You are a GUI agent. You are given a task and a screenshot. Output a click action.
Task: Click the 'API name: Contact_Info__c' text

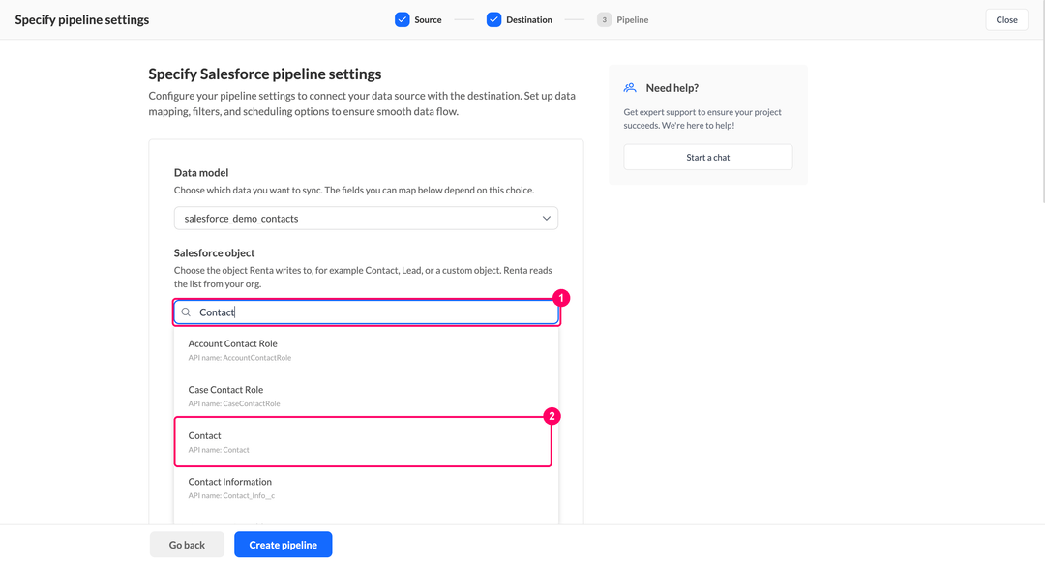click(x=231, y=495)
